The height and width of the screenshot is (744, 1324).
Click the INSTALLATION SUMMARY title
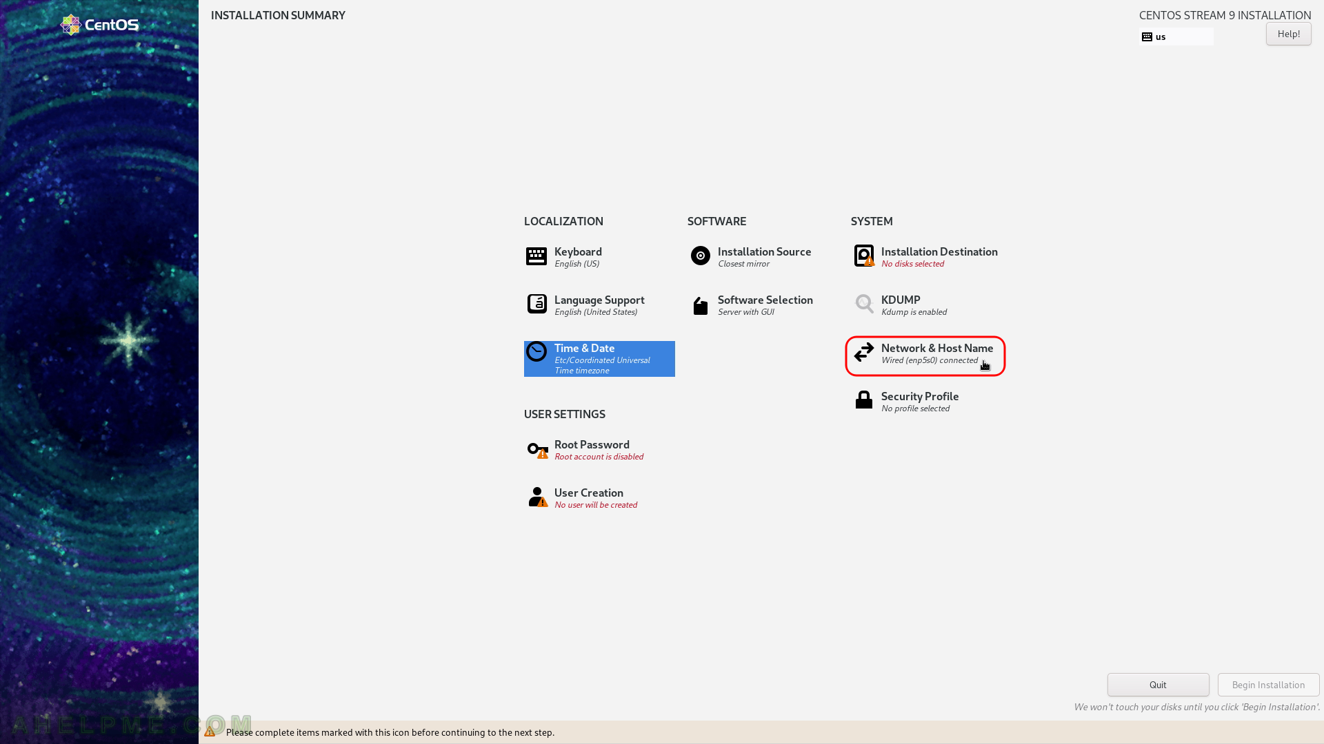pyautogui.click(x=278, y=15)
